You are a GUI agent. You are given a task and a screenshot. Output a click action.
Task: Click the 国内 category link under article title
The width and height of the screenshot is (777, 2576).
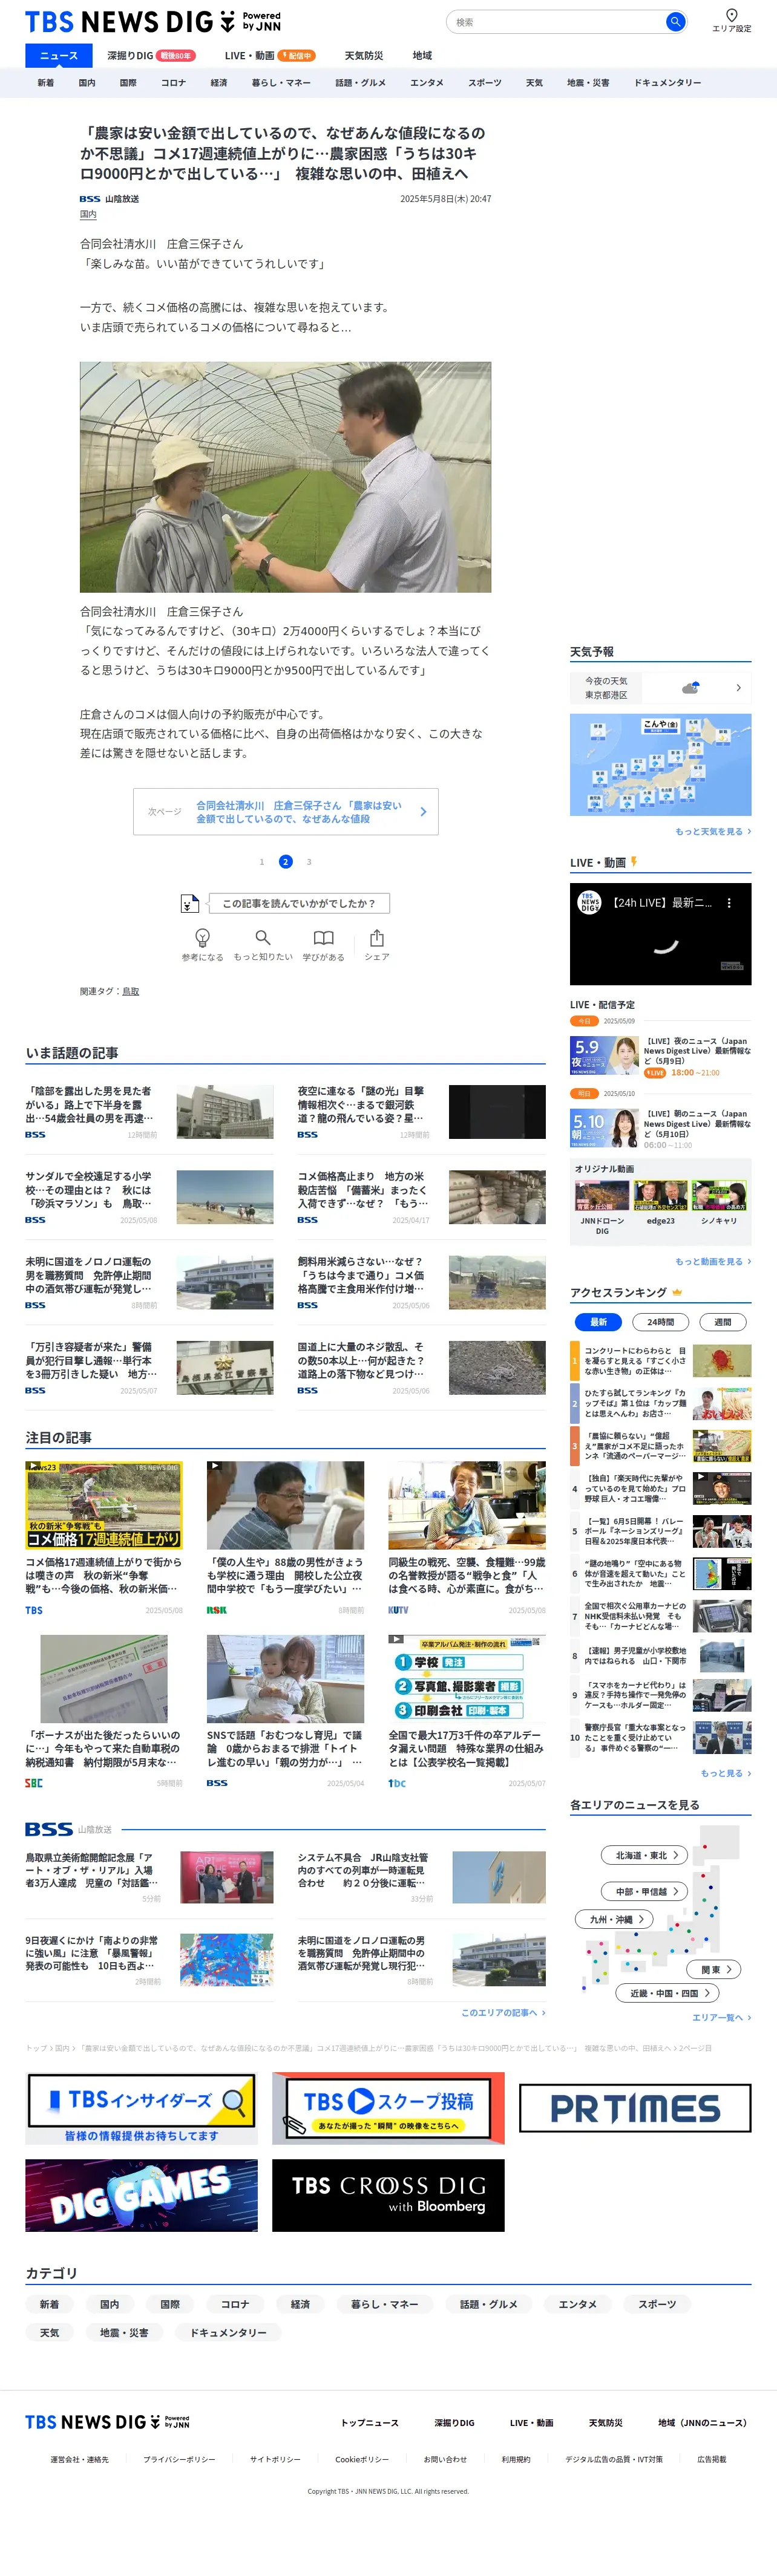coord(88,214)
